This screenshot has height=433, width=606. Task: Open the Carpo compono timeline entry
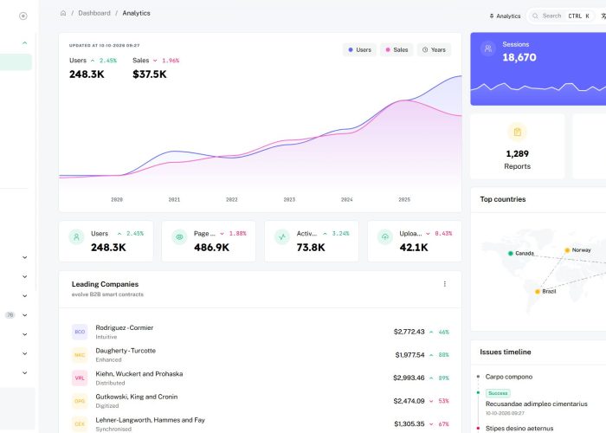509,377
